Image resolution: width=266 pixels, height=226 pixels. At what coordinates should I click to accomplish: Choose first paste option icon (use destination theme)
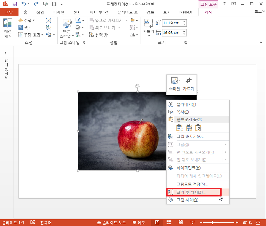(x=179, y=128)
